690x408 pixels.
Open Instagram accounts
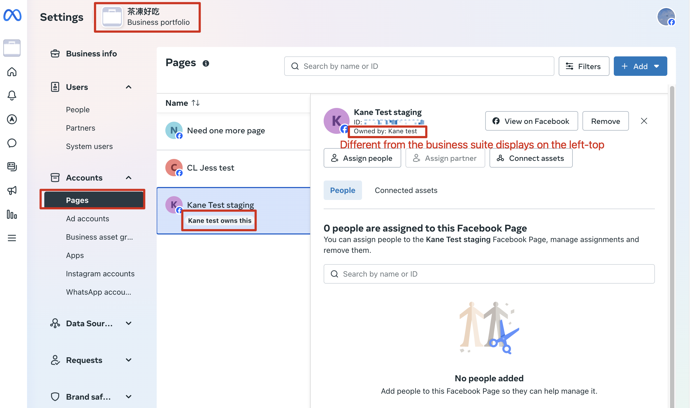(x=100, y=274)
